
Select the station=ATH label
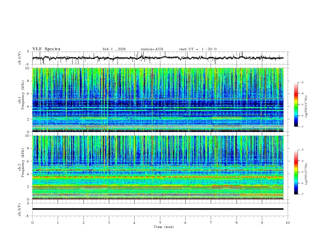click(152, 49)
